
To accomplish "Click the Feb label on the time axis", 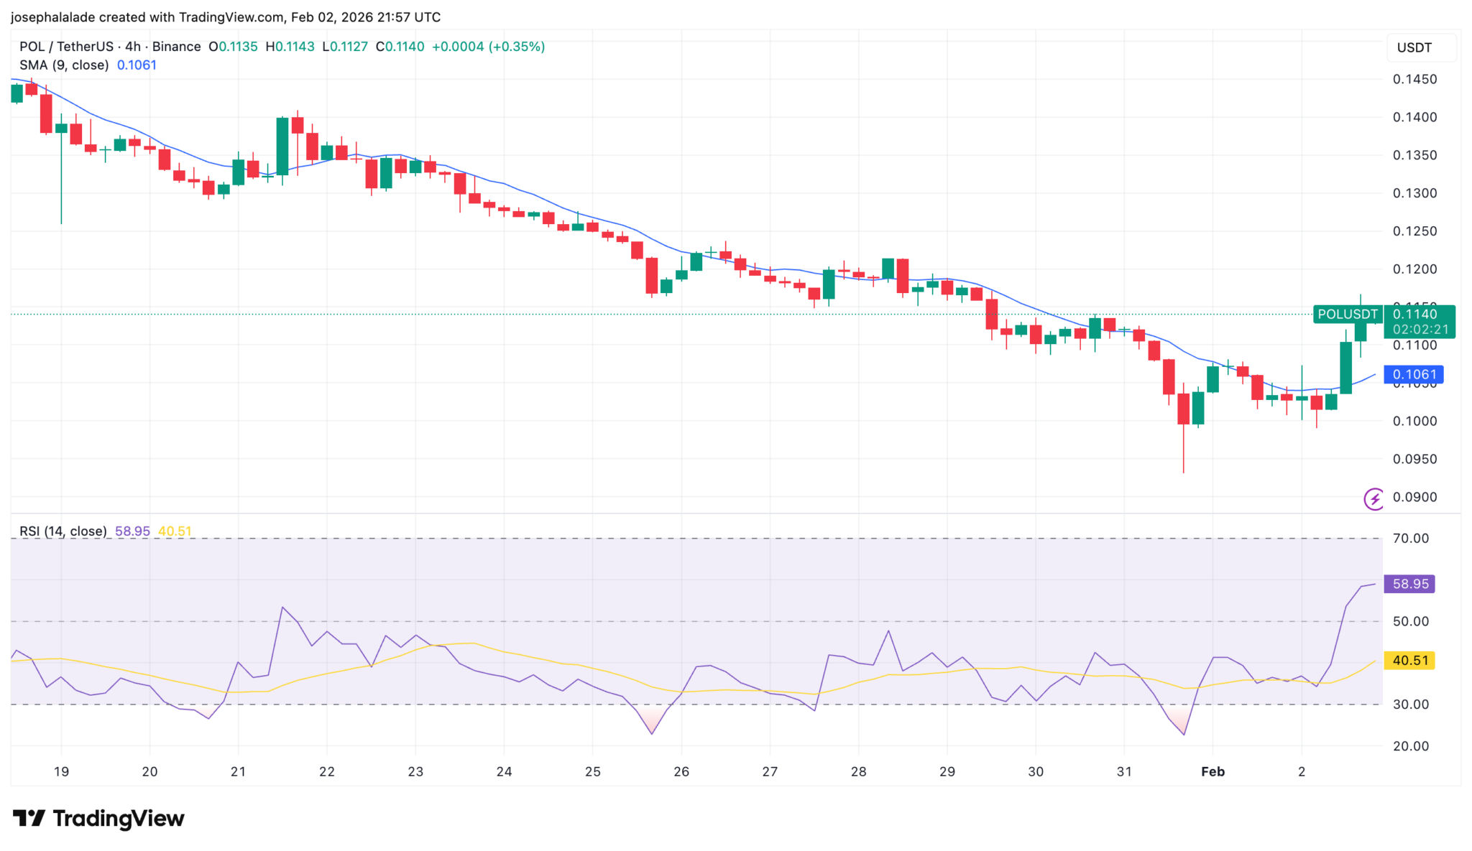I will click(x=1213, y=771).
